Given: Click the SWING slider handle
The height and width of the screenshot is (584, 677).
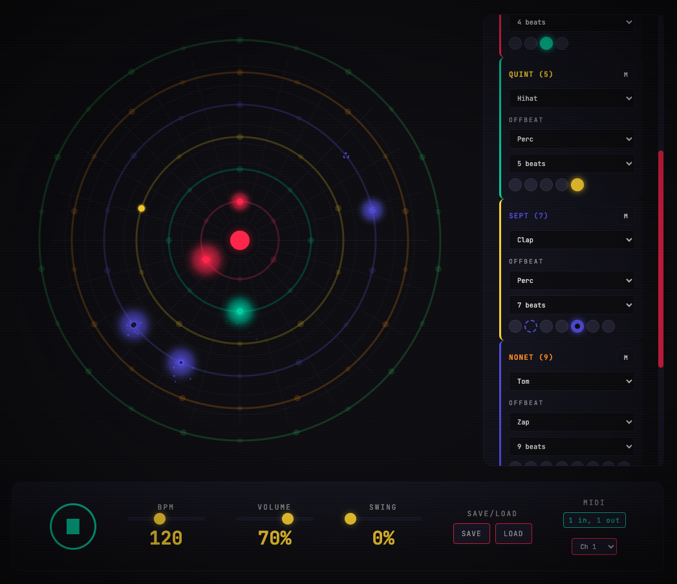Looking at the screenshot, I should (x=350, y=519).
